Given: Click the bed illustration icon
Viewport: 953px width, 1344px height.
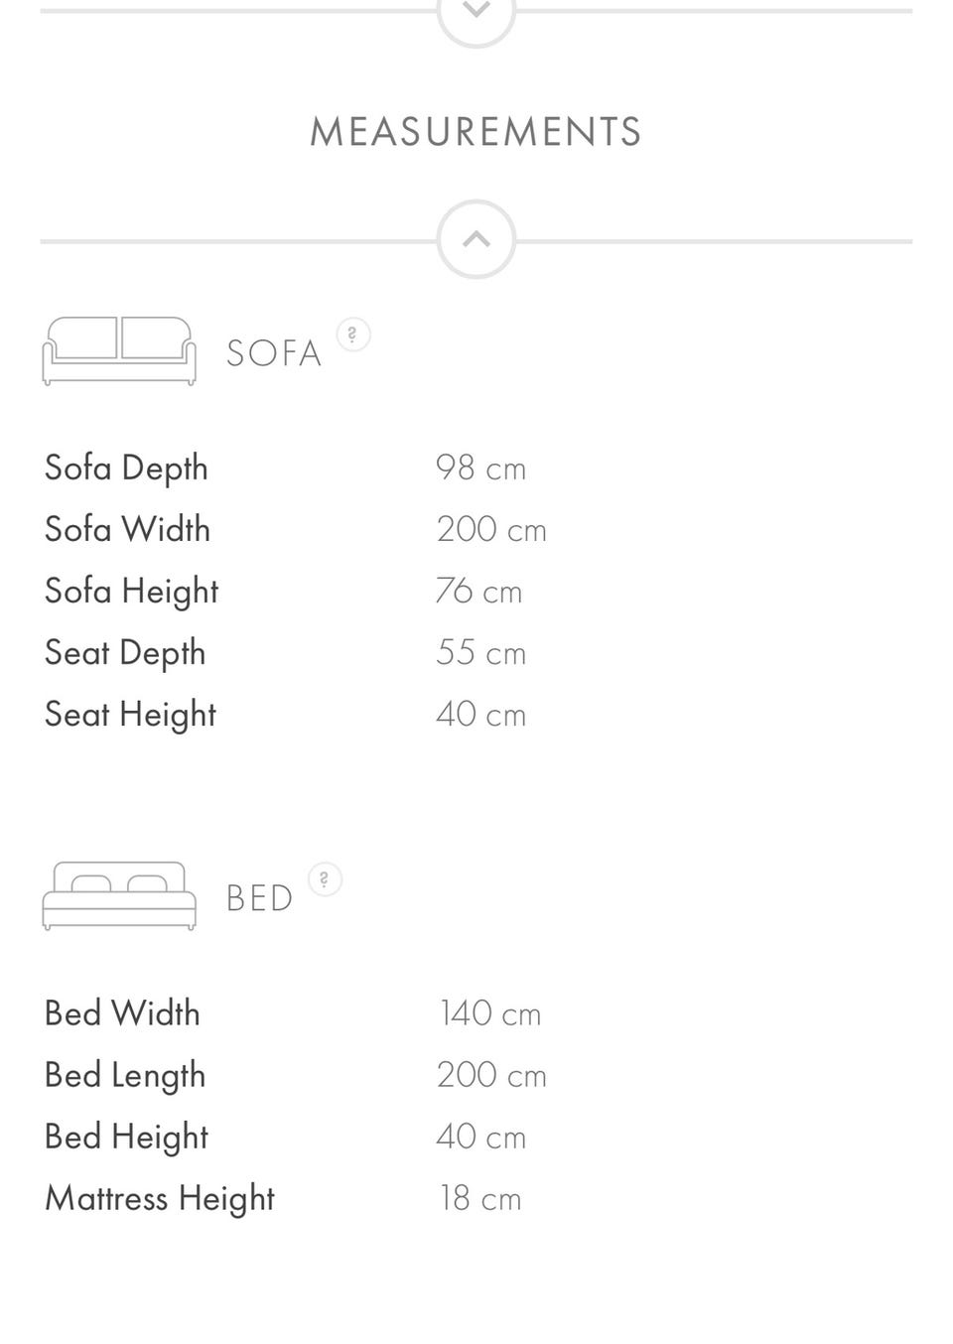Looking at the screenshot, I should point(119,895).
